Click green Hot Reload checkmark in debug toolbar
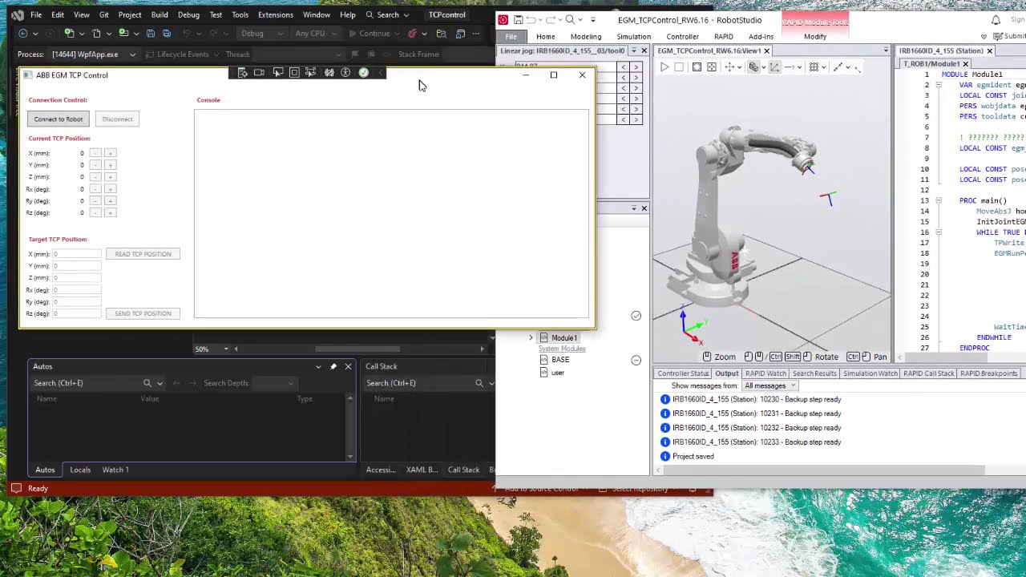This screenshot has height=577, width=1026. pyautogui.click(x=363, y=73)
